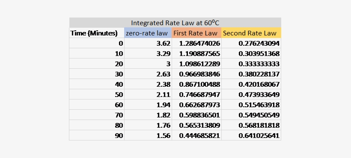
Task: Click first rate law value 0.598836501
Action: (x=196, y=115)
